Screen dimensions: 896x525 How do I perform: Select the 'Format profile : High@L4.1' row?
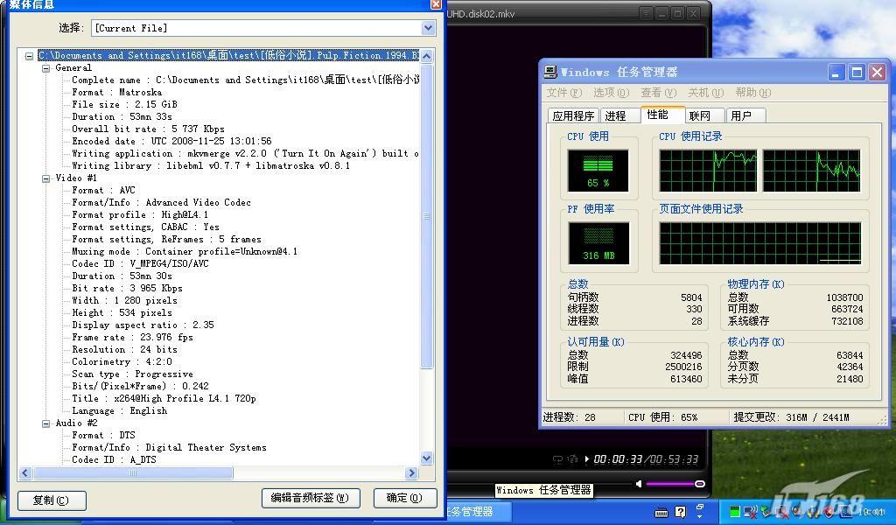click(x=140, y=214)
